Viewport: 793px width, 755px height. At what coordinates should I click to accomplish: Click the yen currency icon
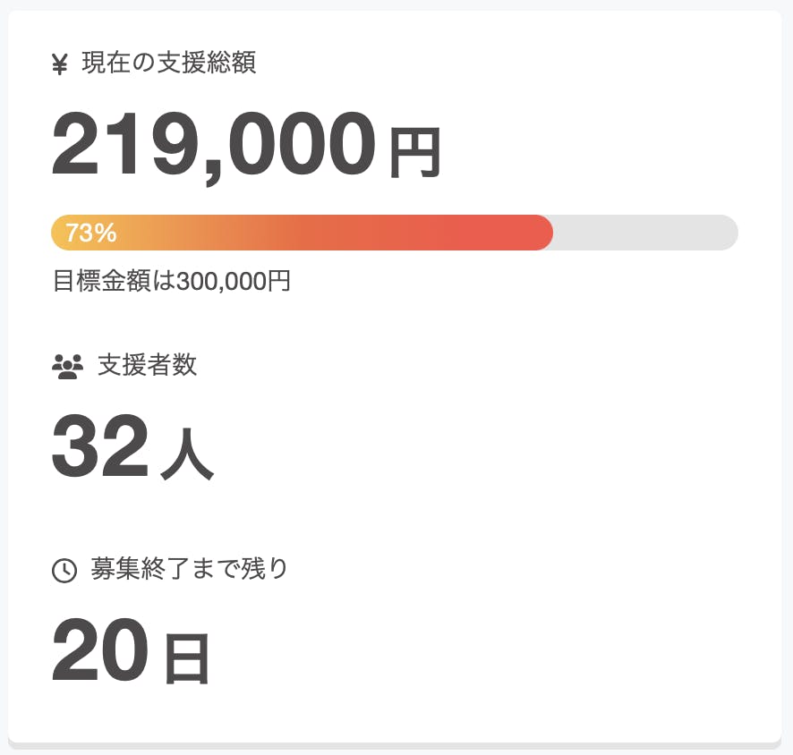[60, 64]
